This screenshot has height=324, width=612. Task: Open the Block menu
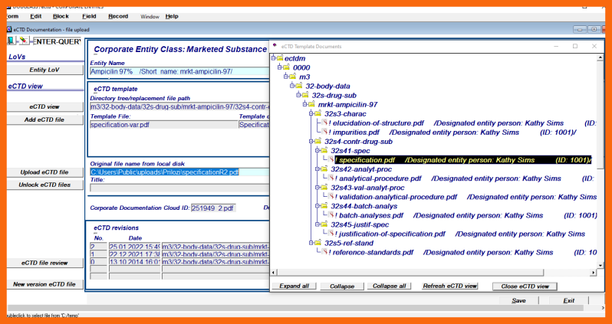61,16
